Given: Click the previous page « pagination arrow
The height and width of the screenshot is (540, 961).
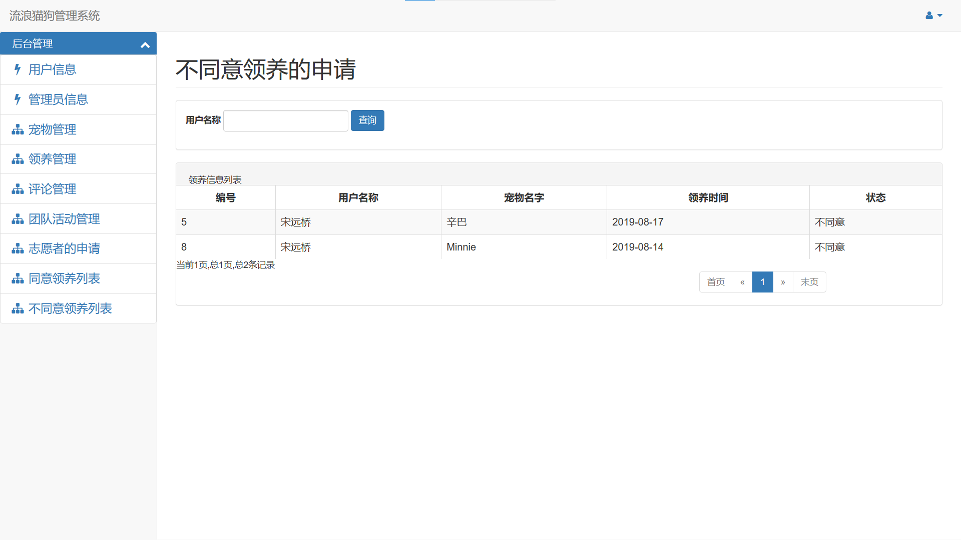Looking at the screenshot, I should [x=742, y=282].
